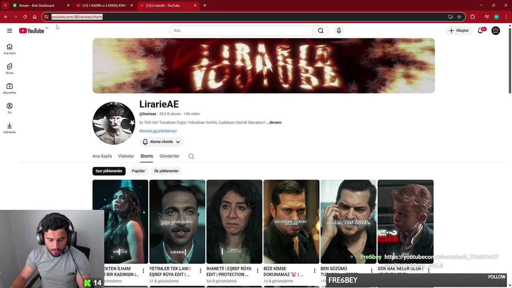Open the Siz profile section
This screenshot has height=288, width=512.
(10, 108)
